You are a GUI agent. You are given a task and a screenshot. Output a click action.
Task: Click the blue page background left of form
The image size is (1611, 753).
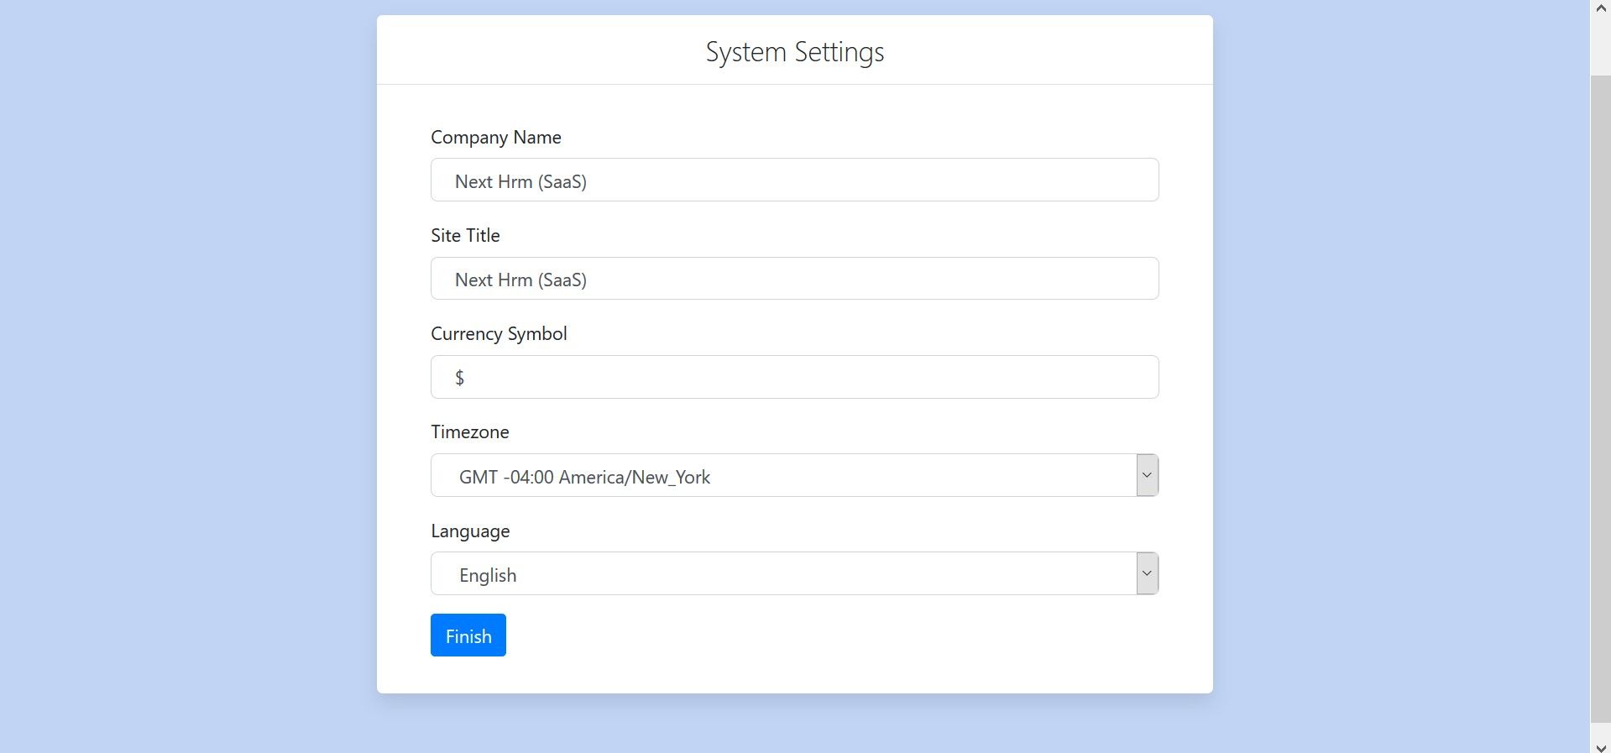pos(185,378)
